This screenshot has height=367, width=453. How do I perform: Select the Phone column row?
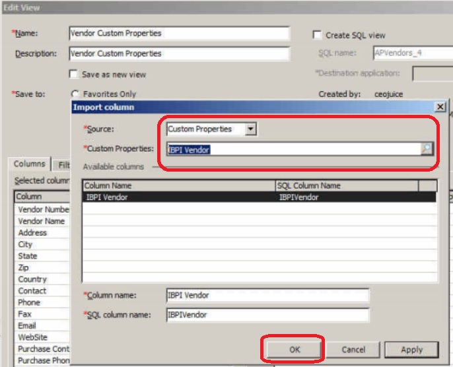pyautogui.click(x=42, y=302)
